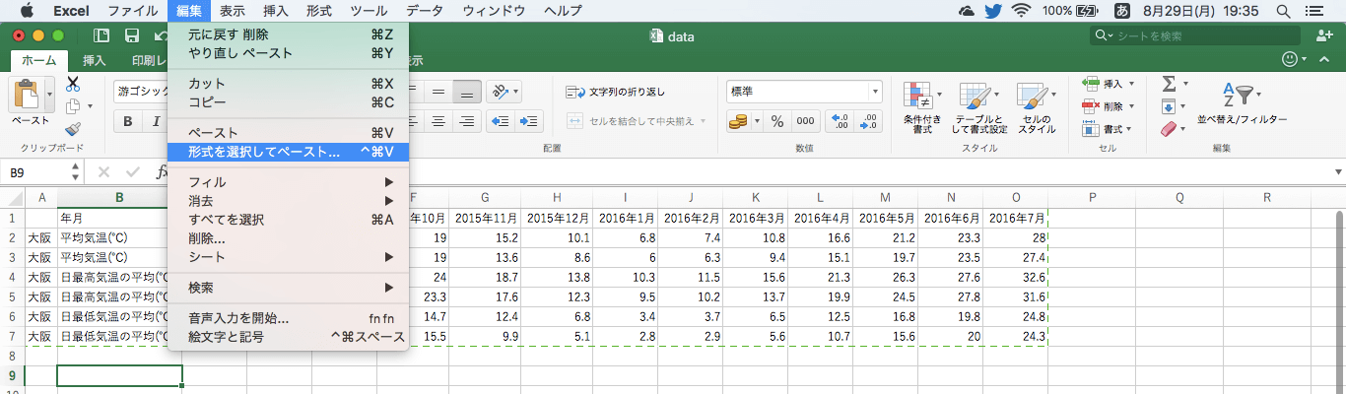This screenshot has width=1346, height=394.
Task: Set vertical alignment to middle
Action: pyautogui.click(x=439, y=92)
